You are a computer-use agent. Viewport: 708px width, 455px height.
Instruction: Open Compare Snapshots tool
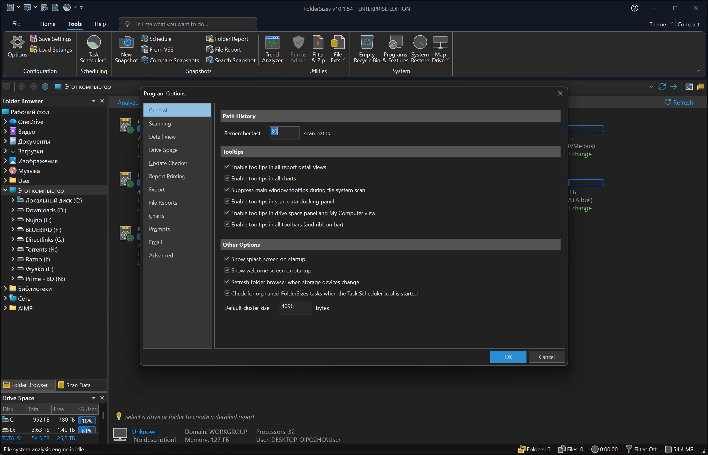[170, 60]
